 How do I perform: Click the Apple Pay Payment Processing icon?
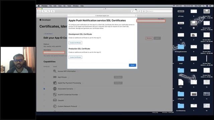point(55,83)
